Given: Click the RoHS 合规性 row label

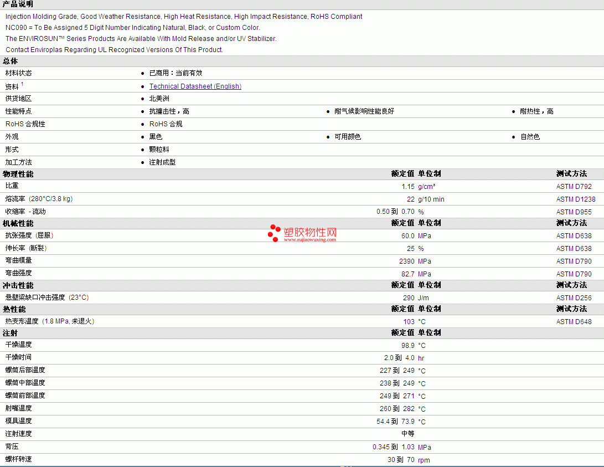Looking at the screenshot, I should click(25, 124).
